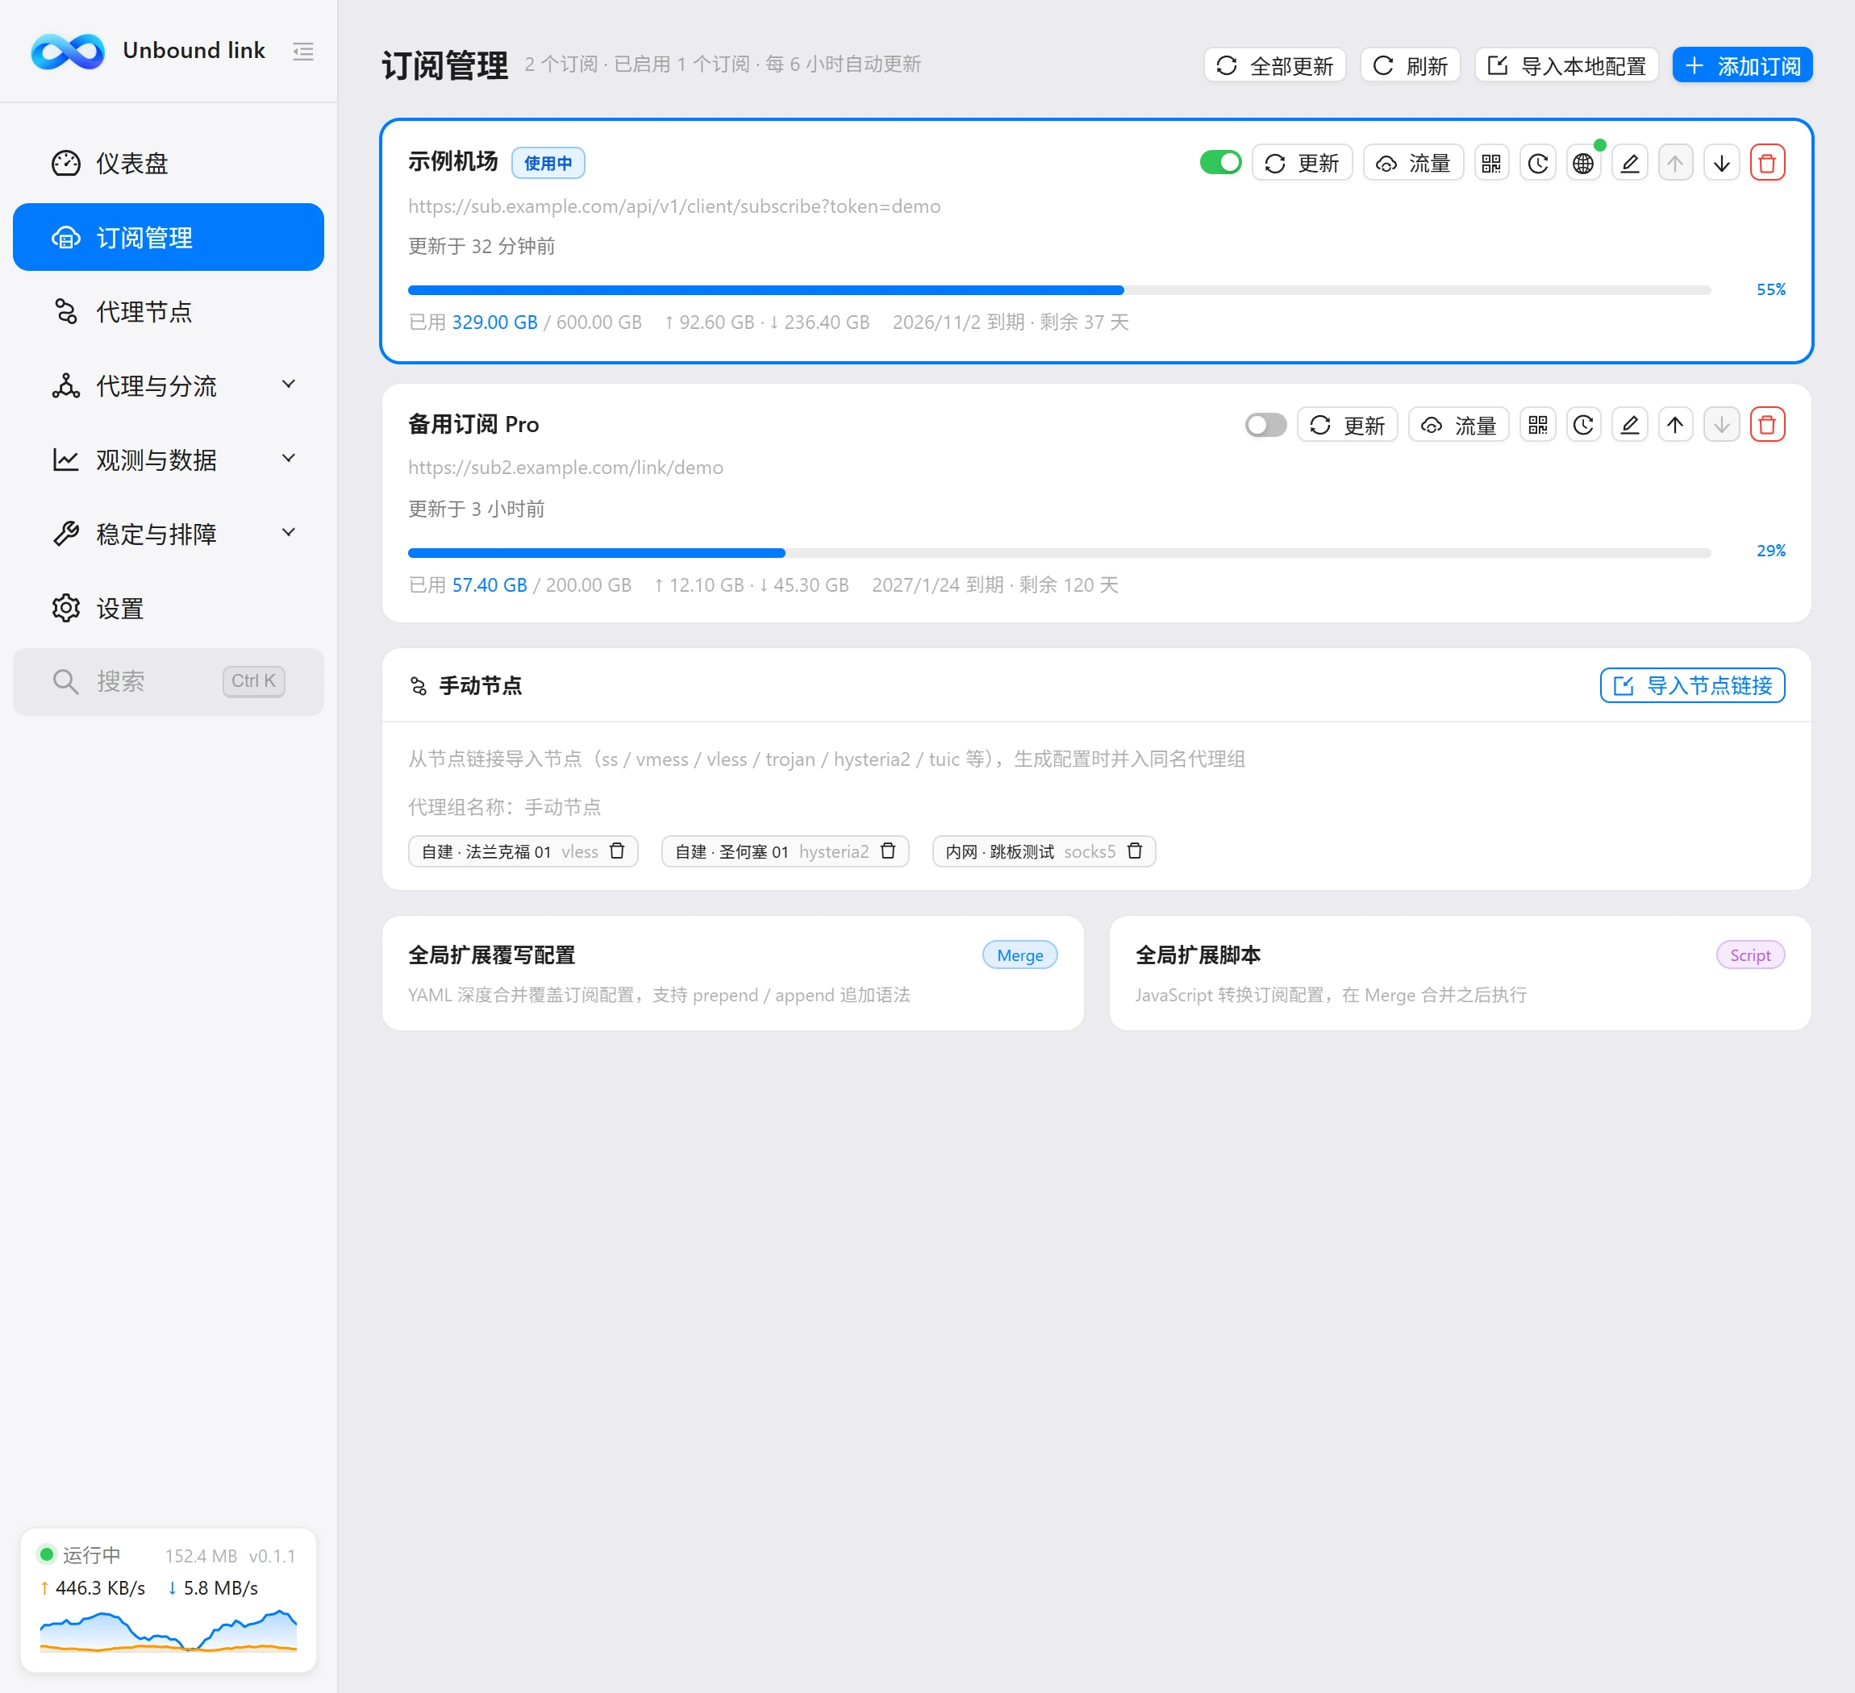The image size is (1855, 1693).
Task: Click the 示例机场 usage progress bar
Action: tap(1059, 290)
